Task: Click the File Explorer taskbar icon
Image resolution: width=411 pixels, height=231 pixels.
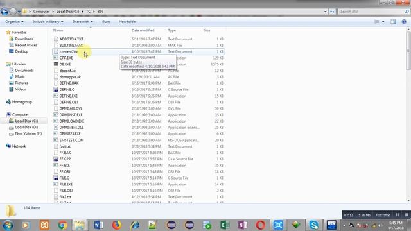Action: click(x=80, y=225)
